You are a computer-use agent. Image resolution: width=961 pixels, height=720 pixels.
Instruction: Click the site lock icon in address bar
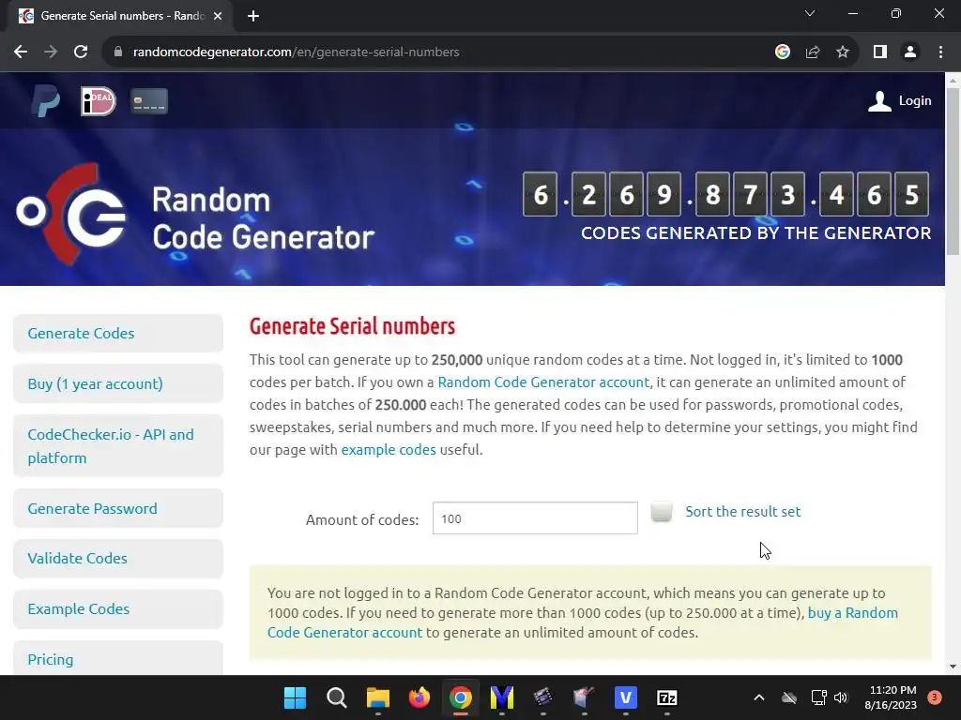[117, 52]
